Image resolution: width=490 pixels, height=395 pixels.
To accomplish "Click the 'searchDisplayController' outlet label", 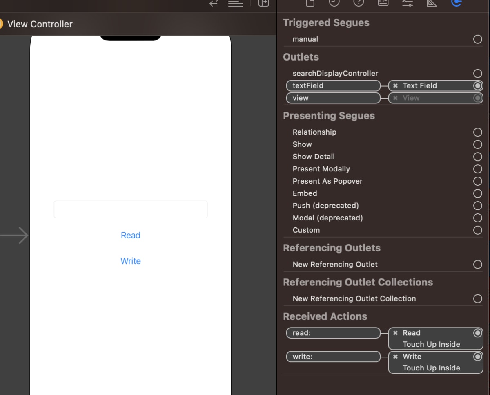I will point(336,74).
